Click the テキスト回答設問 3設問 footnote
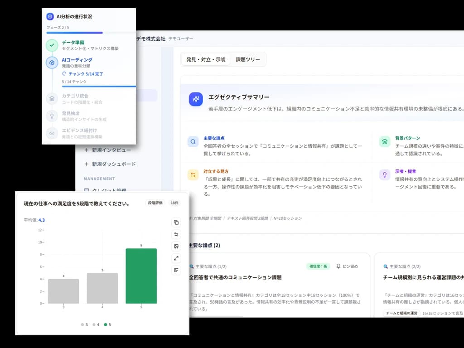The height and width of the screenshot is (348, 464). [x=247, y=218]
